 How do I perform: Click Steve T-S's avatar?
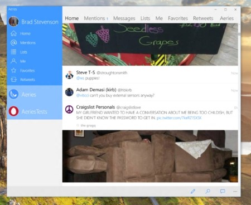(x=69, y=75)
